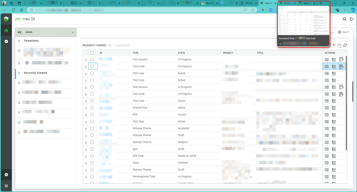Select Recently Viewed in the sidebar
357x192 pixels.
(x=35, y=73)
